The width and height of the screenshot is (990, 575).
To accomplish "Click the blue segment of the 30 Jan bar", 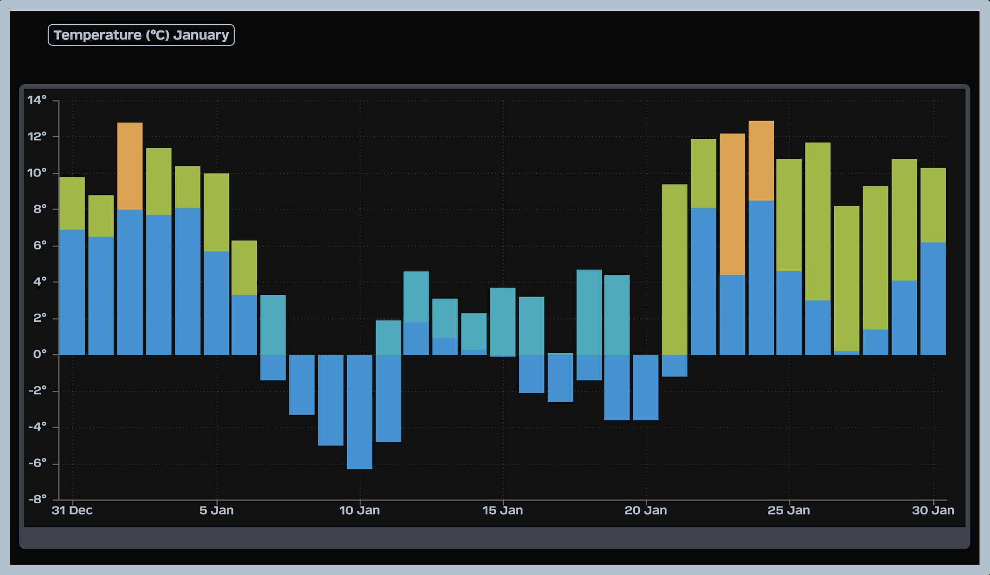I will point(933,298).
